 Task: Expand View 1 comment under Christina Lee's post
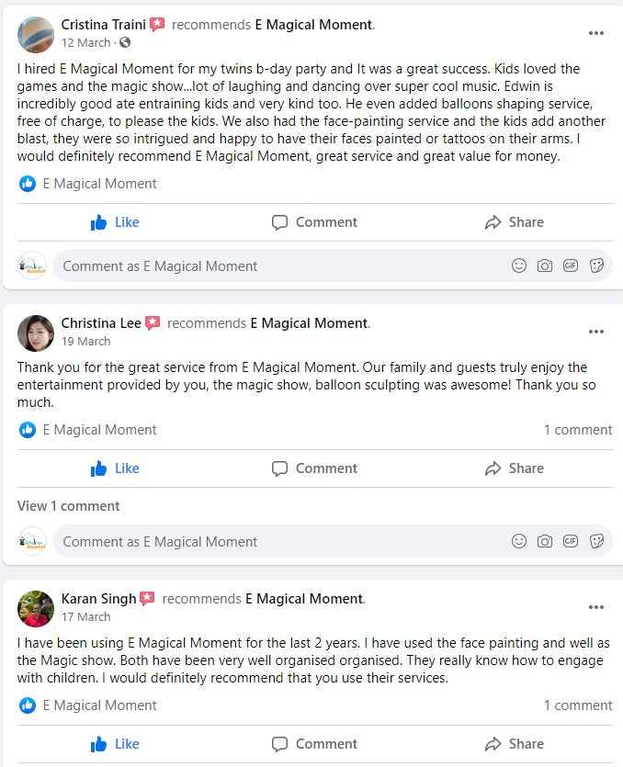(69, 506)
